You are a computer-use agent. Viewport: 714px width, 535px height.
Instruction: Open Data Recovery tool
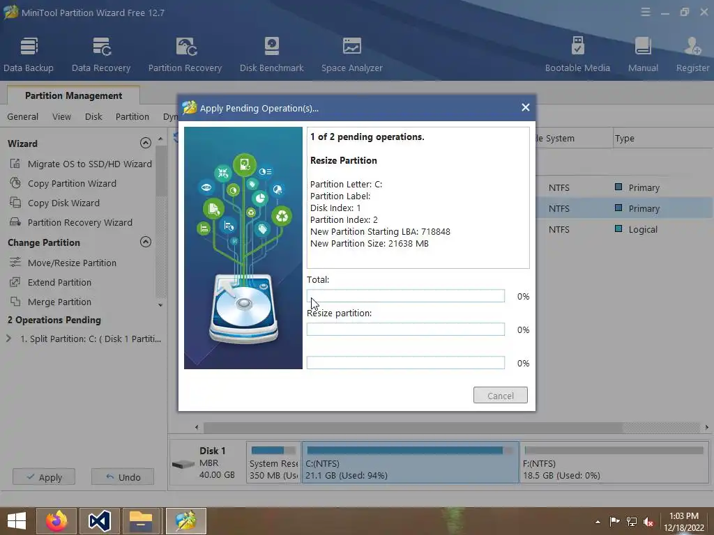click(101, 54)
